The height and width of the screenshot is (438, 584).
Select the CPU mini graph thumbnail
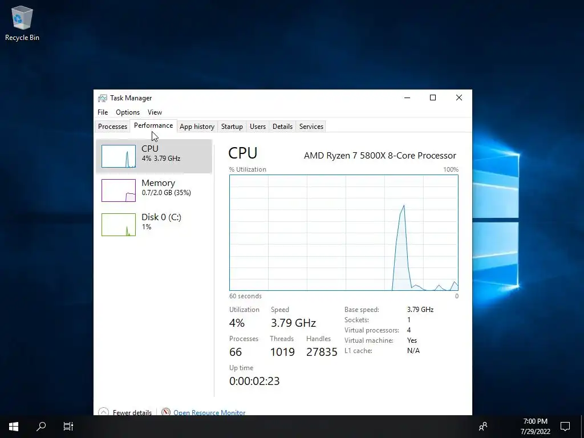click(119, 156)
